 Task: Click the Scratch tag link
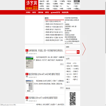point(76,69)
